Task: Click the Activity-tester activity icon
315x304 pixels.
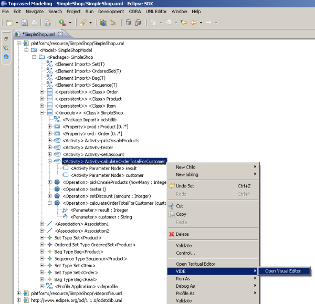Action: 57,148
